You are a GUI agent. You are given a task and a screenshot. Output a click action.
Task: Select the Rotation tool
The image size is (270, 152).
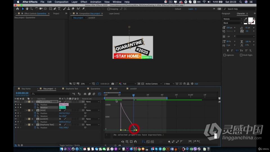(x=37, y=9)
